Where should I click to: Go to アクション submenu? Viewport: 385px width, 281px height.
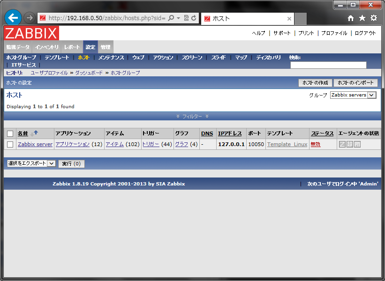[163, 58]
